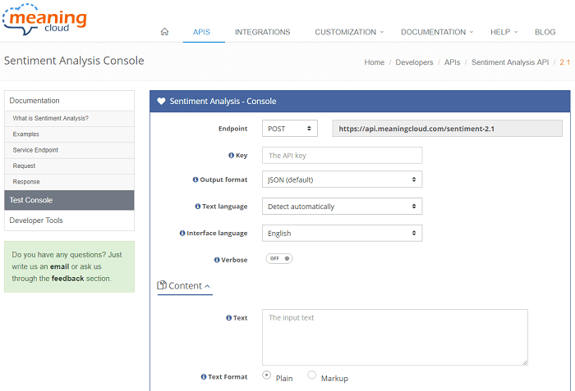Viewport: 575px width, 391px height.
Task: Go to the home icon in navigation
Action: (164, 32)
